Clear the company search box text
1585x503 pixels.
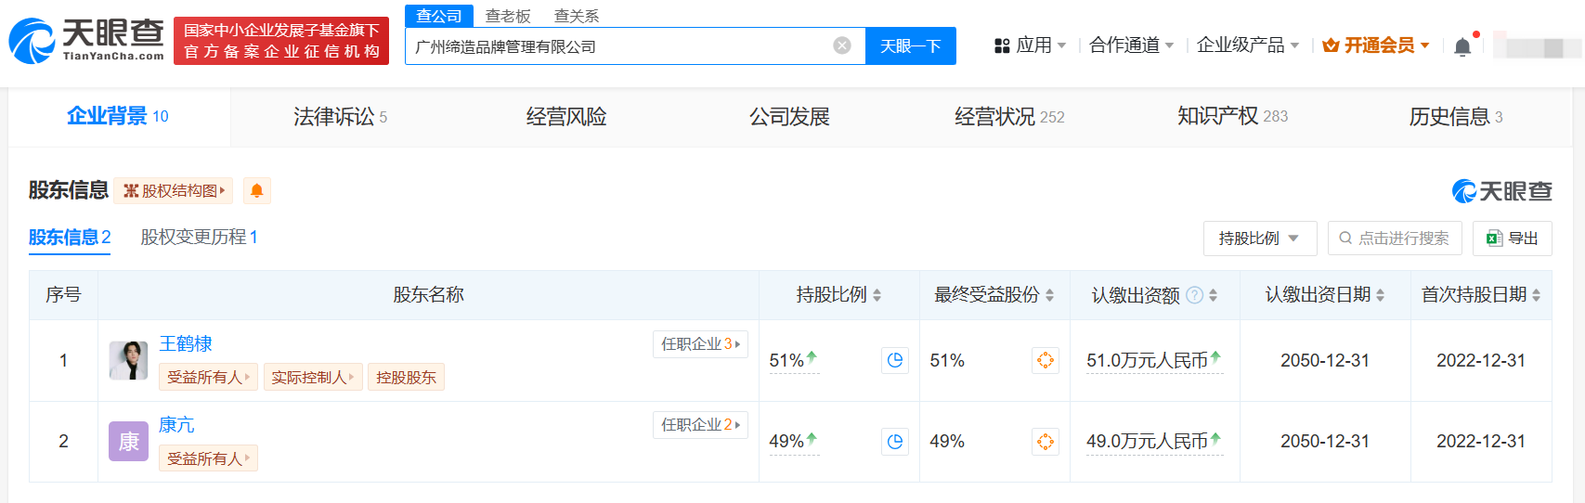(842, 45)
